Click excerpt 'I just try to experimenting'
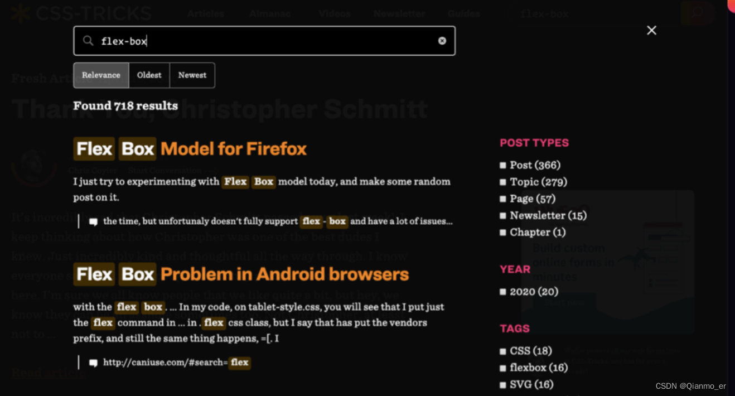This screenshot has width=735, height=396. (x=262, y=189)
